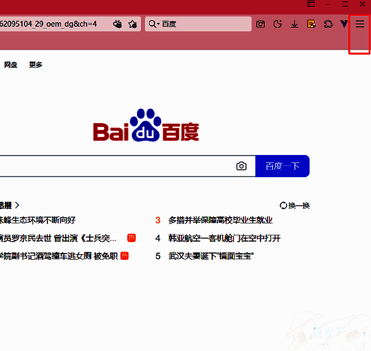The width and height of the screenshot is (371, 351).
Task: Open the 韩亚航空一客机舱门在空中打开 headline
Action: 224,238
